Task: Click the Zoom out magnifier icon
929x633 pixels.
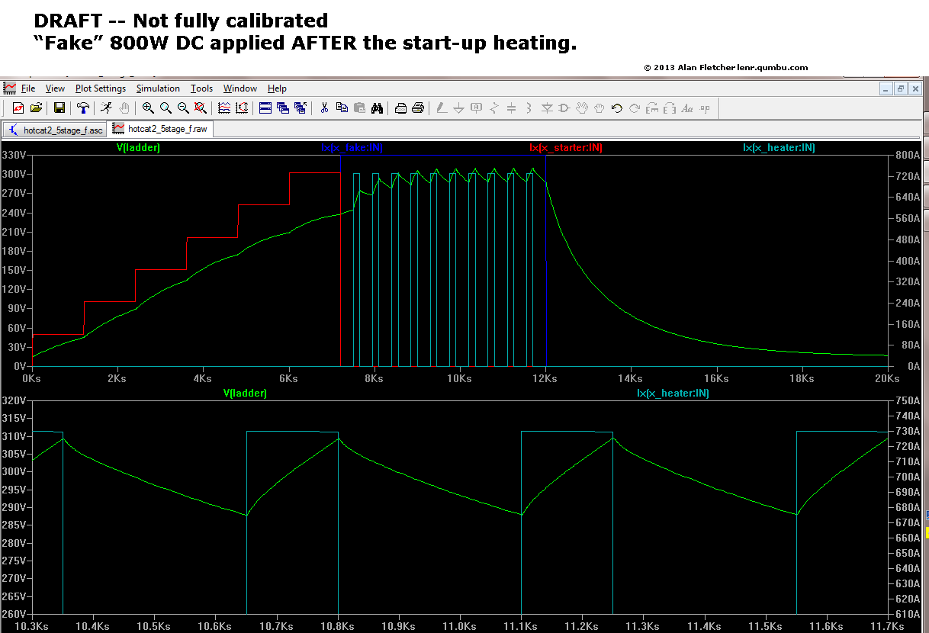Action: click(x=183, y=108)
